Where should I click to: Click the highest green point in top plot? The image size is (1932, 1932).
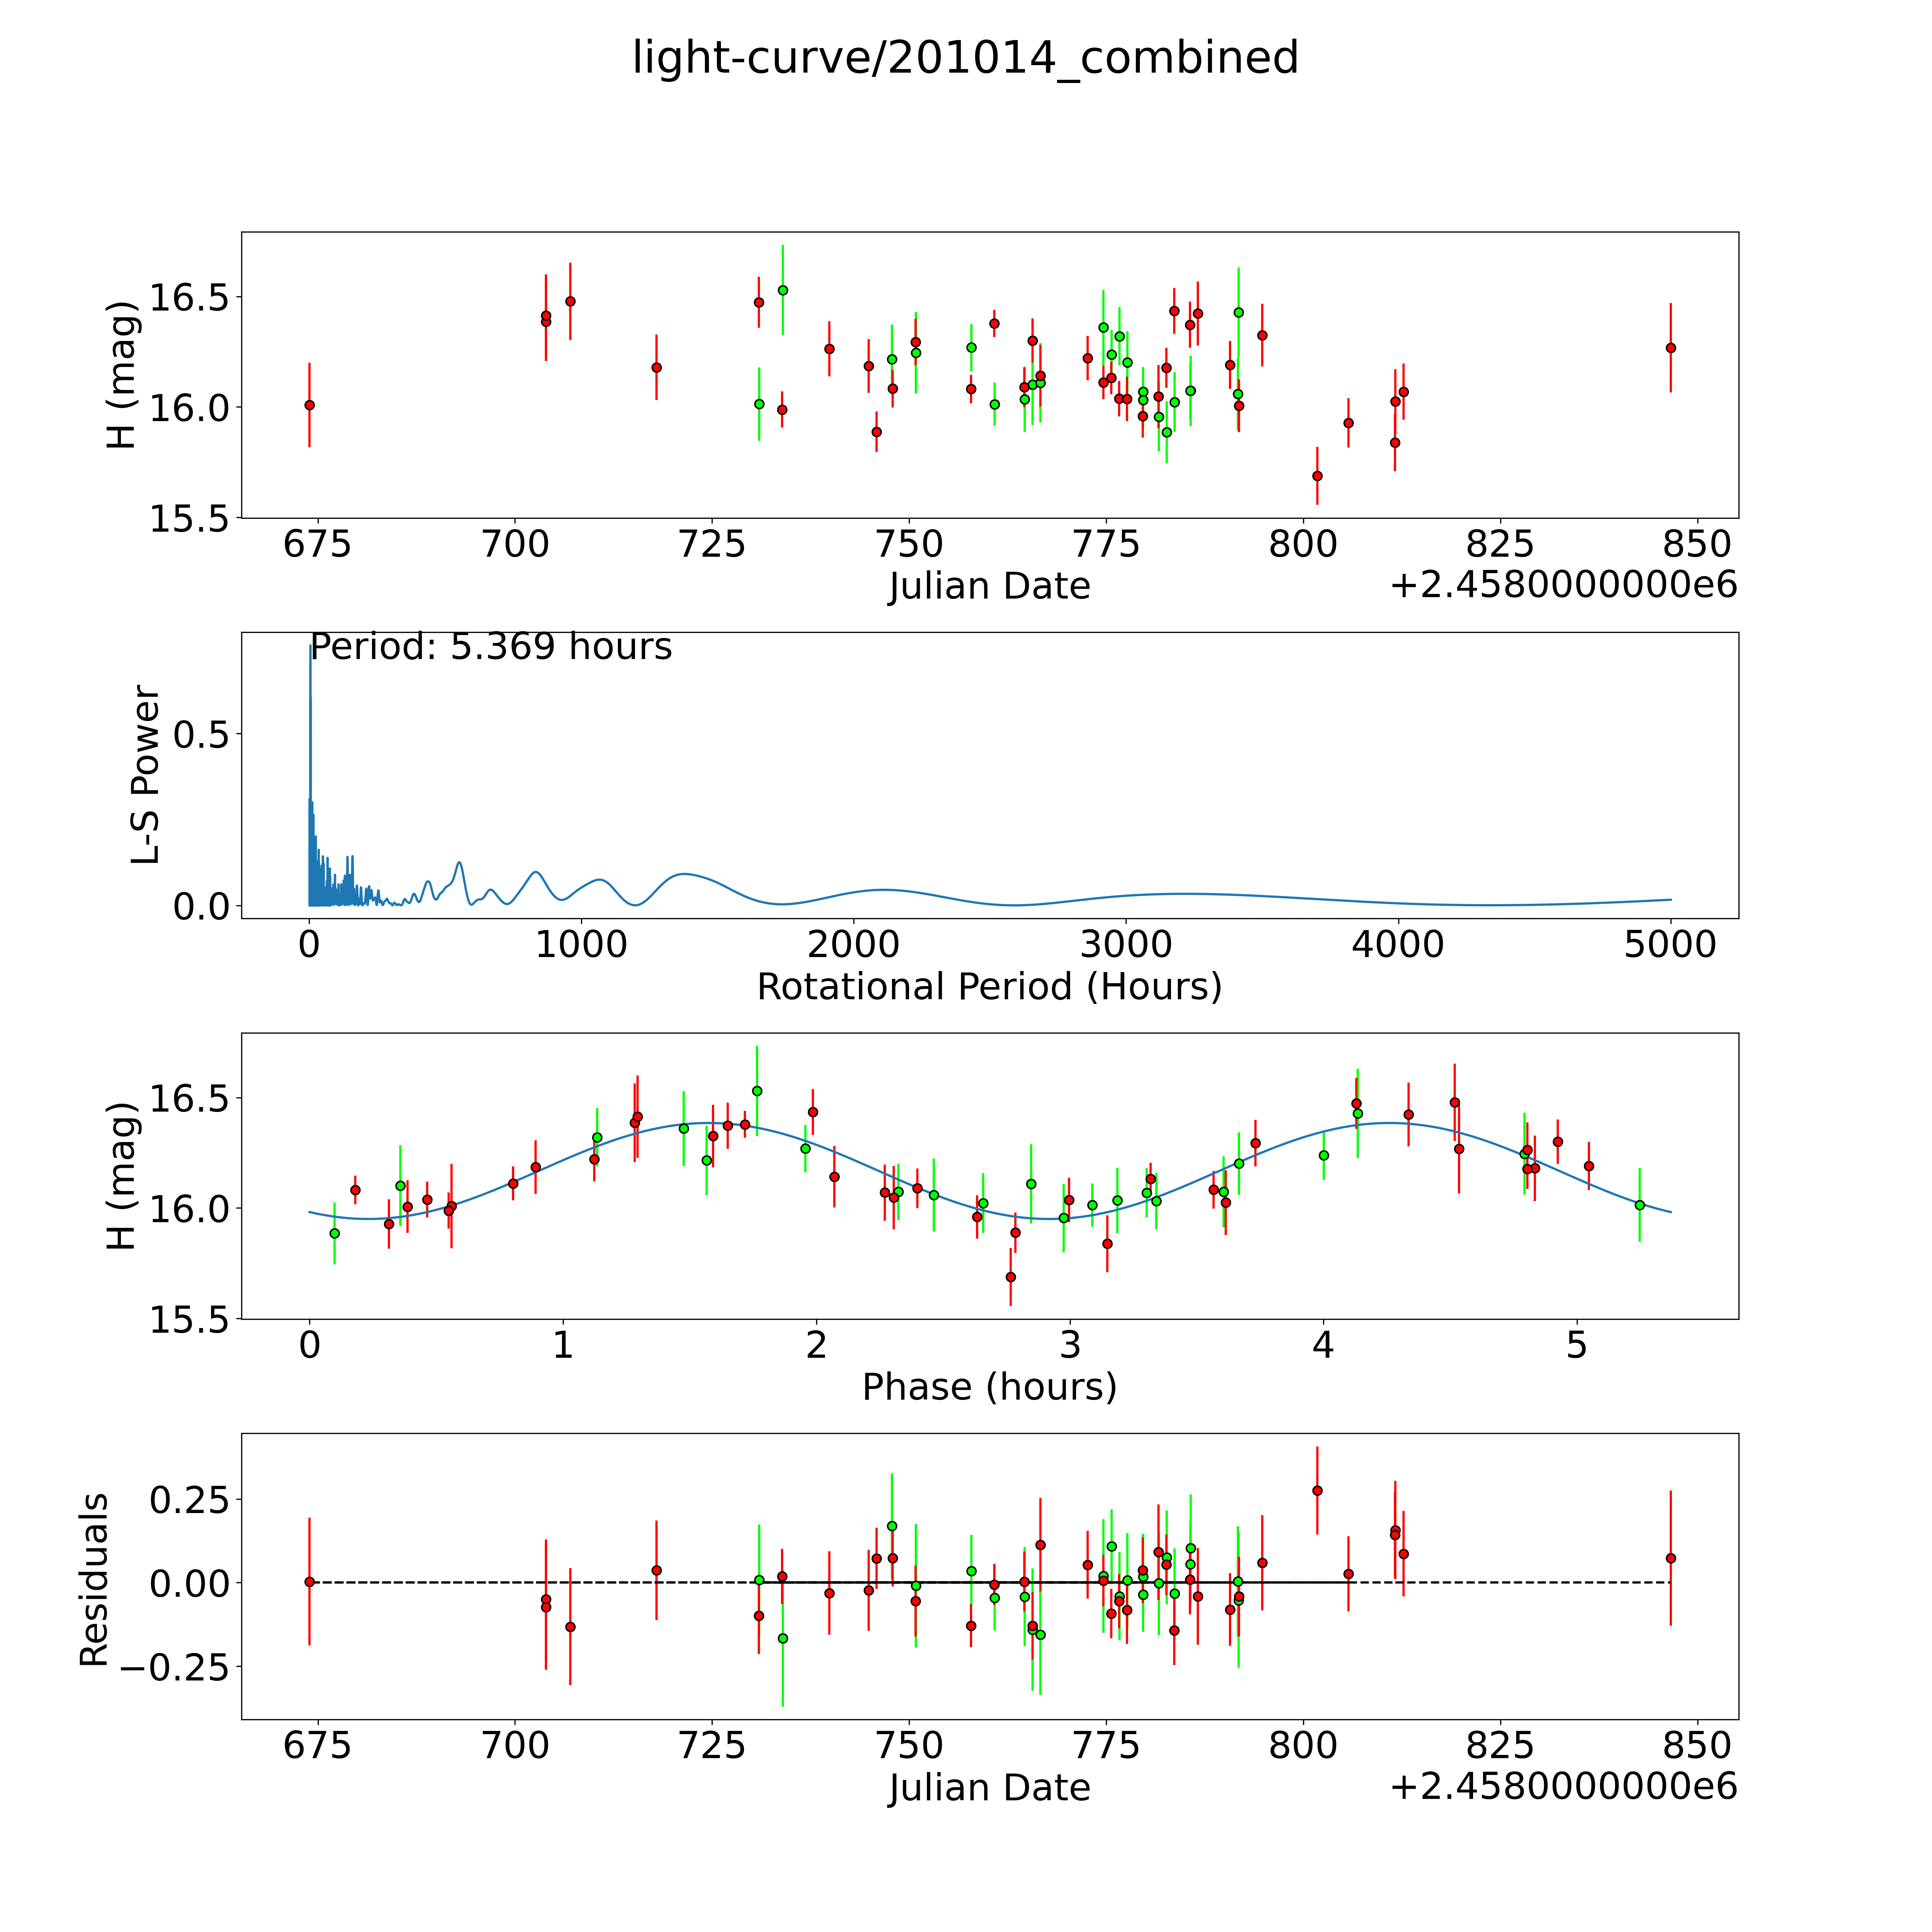pyautogui.click(x=783, y=290)
